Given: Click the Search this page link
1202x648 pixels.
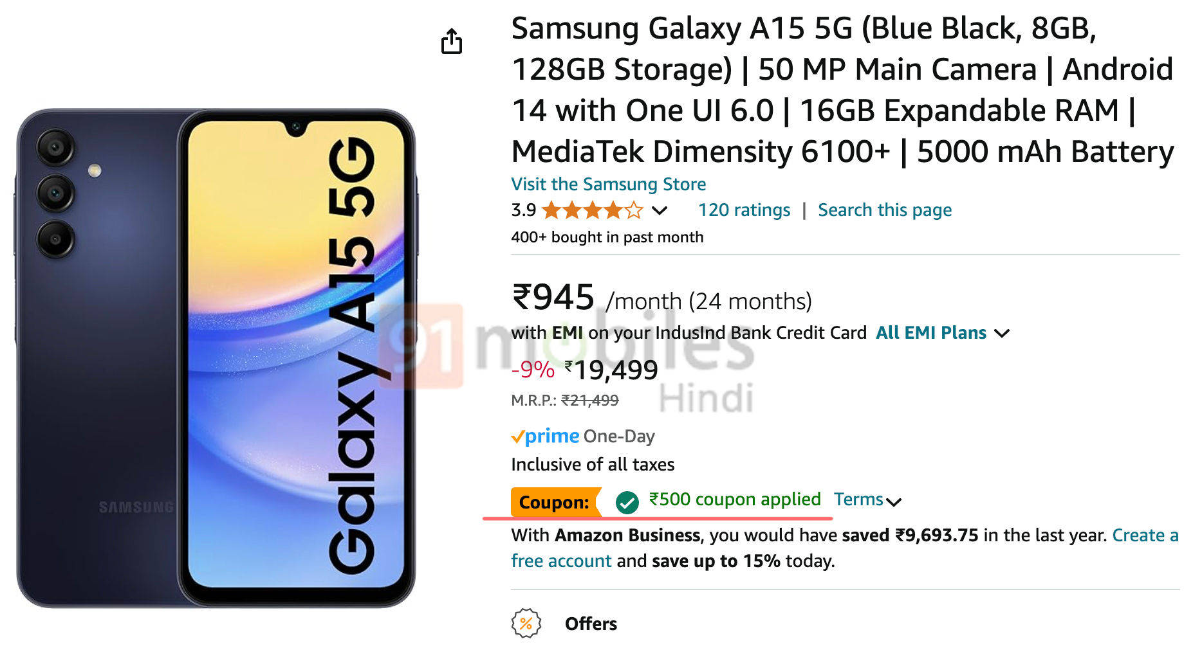Looking at the screenshot, I should [885, 210].
